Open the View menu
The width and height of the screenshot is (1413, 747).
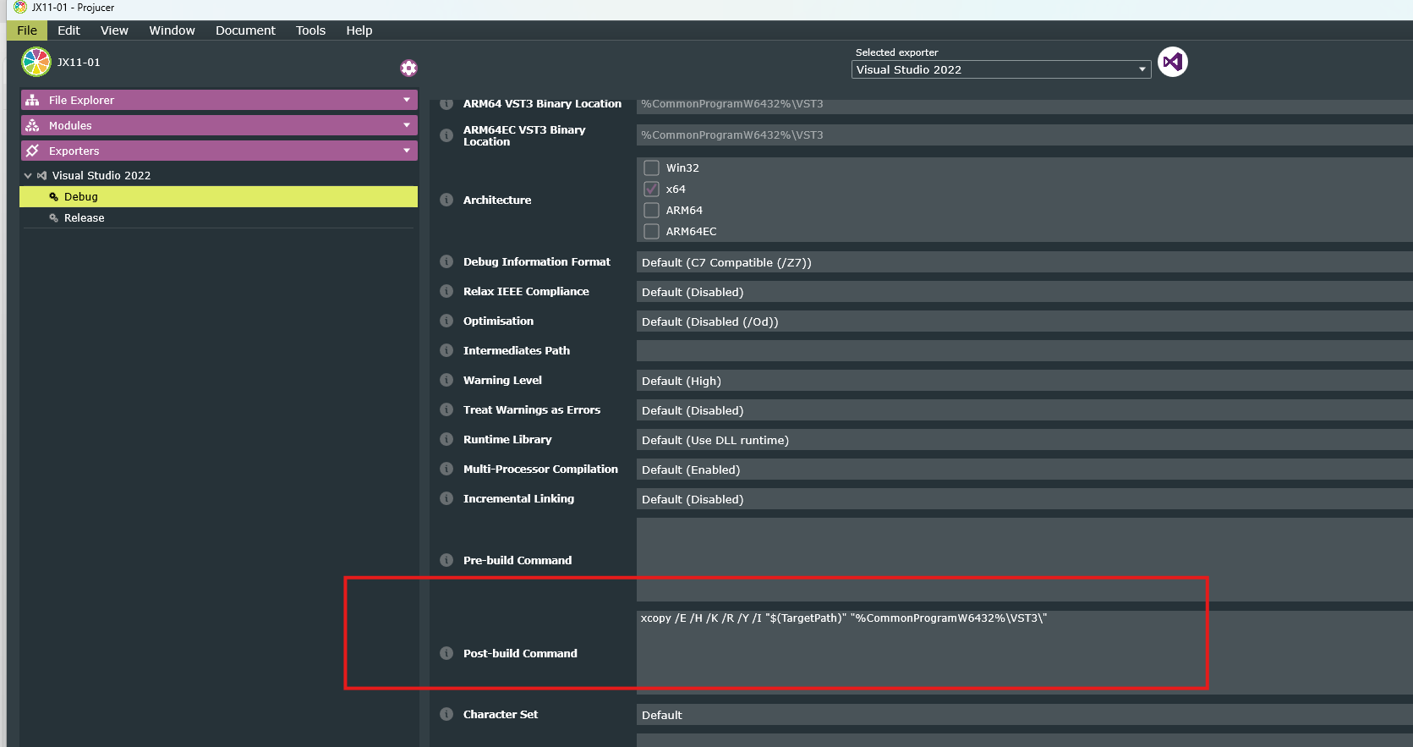pyautogui.click(x=114, y=30)
